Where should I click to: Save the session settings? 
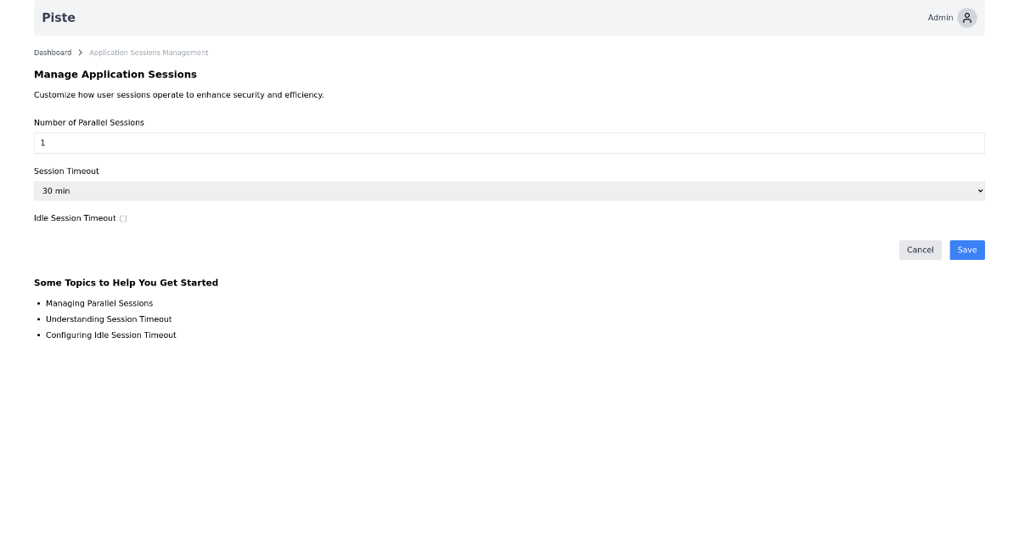pos(967,250)
